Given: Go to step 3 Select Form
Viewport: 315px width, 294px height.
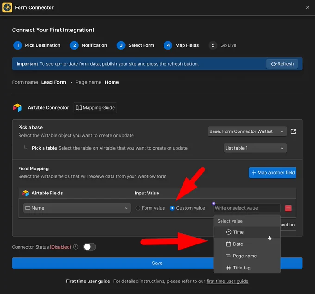Looking at the screenshot, I should pos(135,45).
